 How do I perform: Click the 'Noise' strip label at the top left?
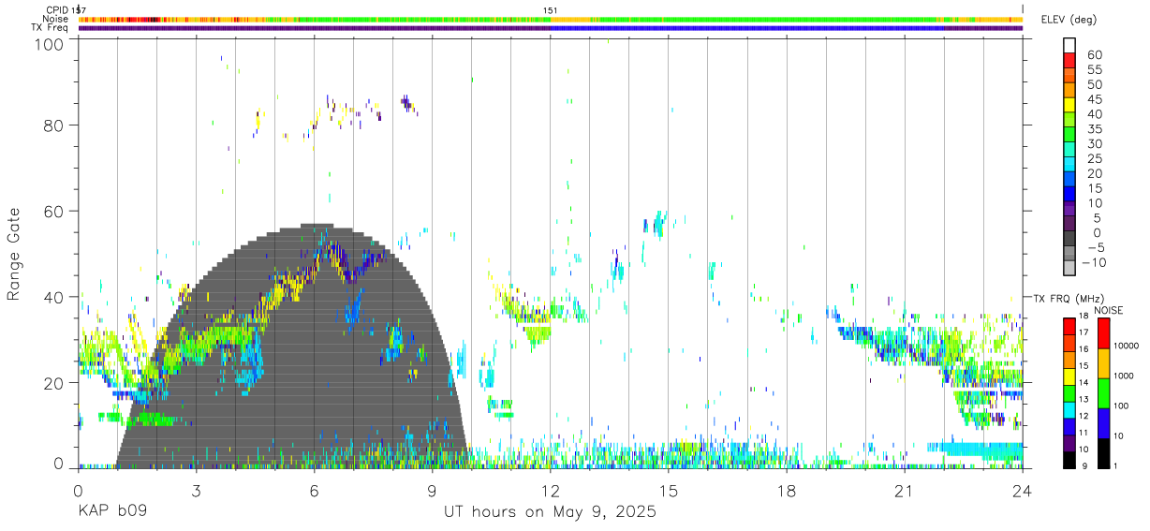54,19
